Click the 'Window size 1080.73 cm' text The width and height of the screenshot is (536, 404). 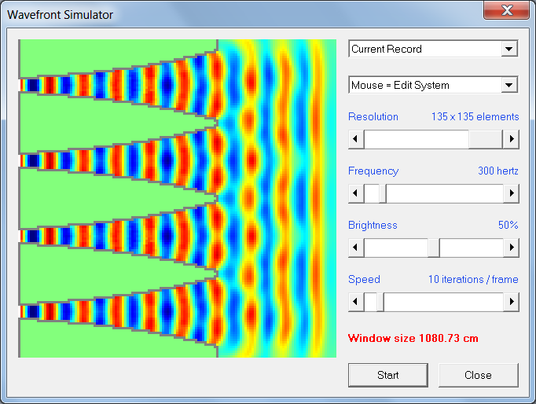[x=413, y=339]
